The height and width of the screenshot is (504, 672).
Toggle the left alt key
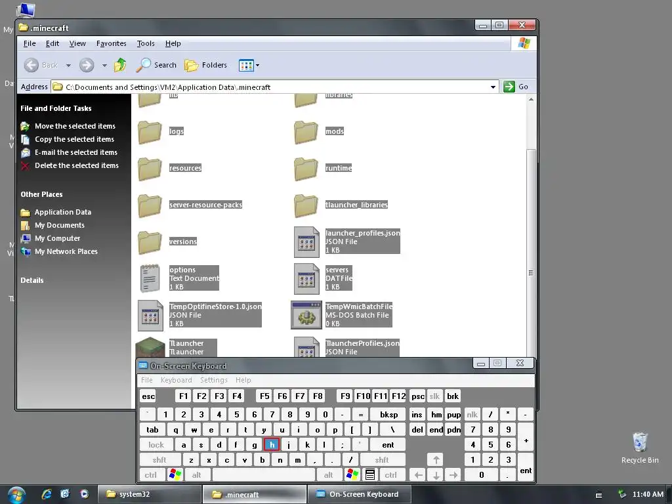(x=197, y=475)
